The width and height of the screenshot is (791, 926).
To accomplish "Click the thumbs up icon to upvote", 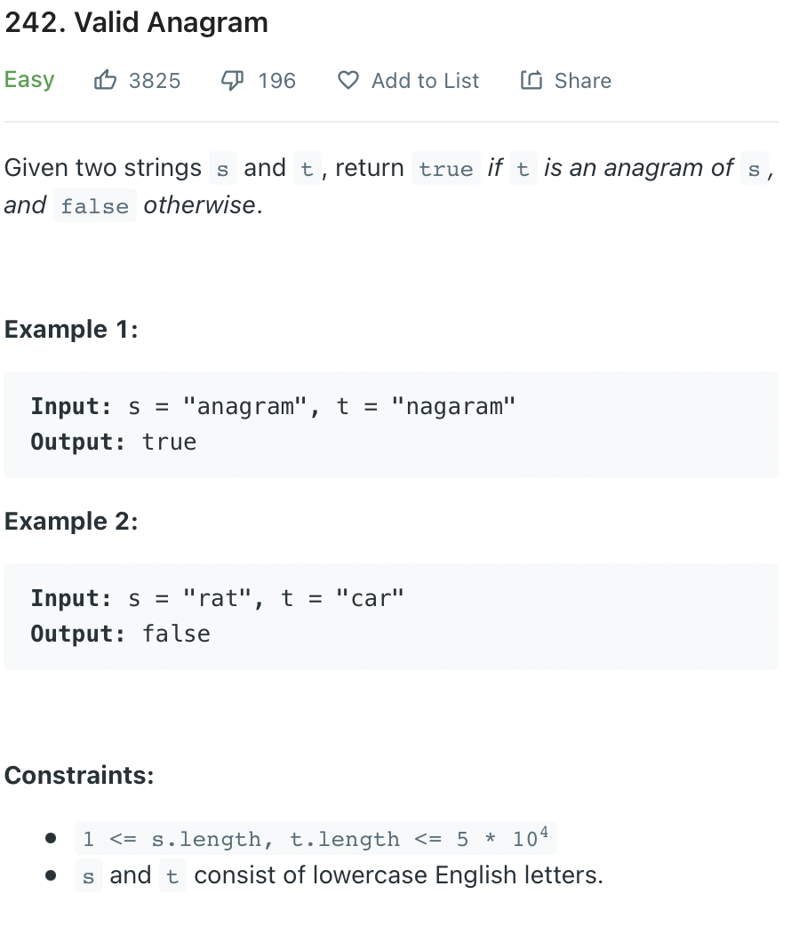I will point(106,80).
